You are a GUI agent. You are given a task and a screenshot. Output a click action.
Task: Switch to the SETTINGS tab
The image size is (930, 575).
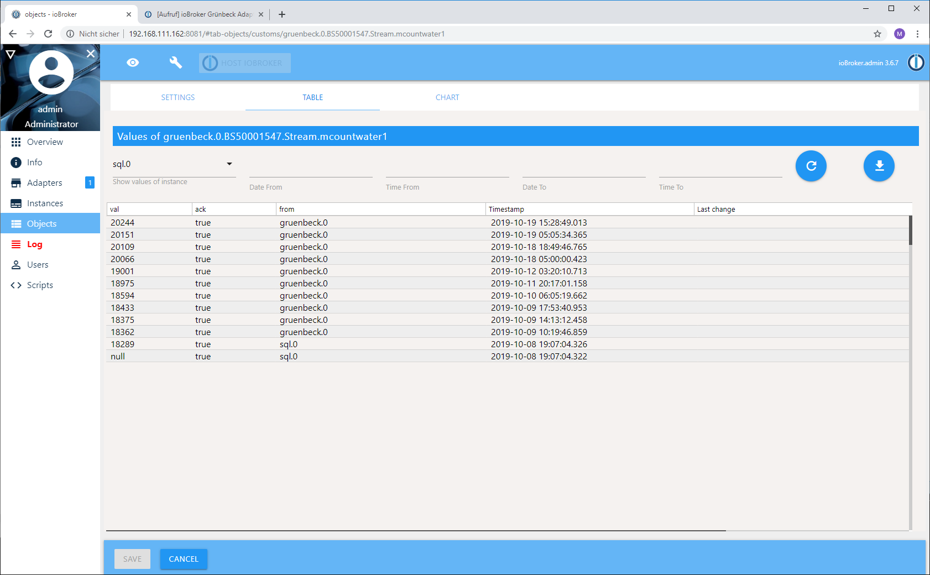pyautogui.click(x=178, y=97)
